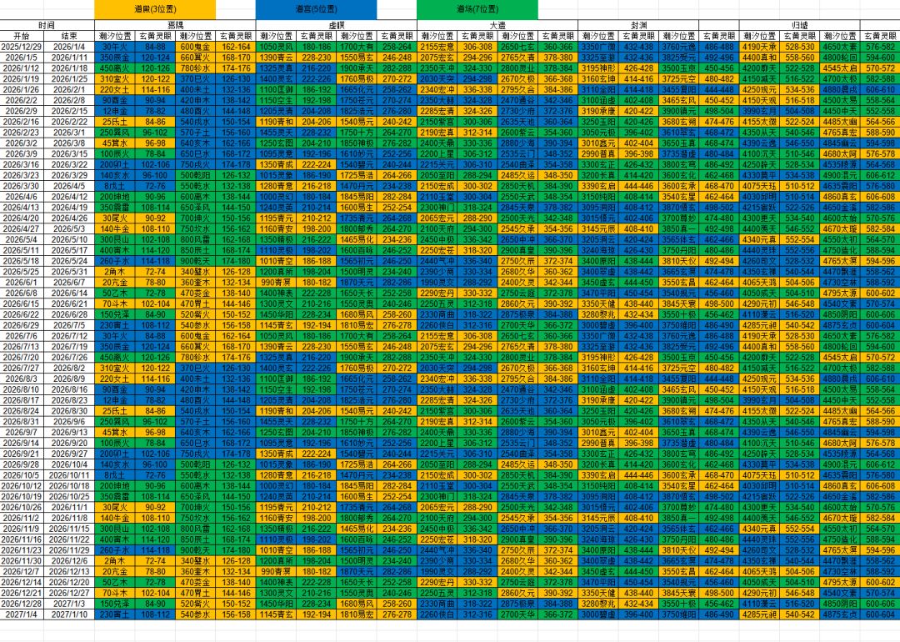Select start date cell 2026/2/2
The width and height of the screenshot is (900, 642).
pyautogui.click(x=22, y=100)
